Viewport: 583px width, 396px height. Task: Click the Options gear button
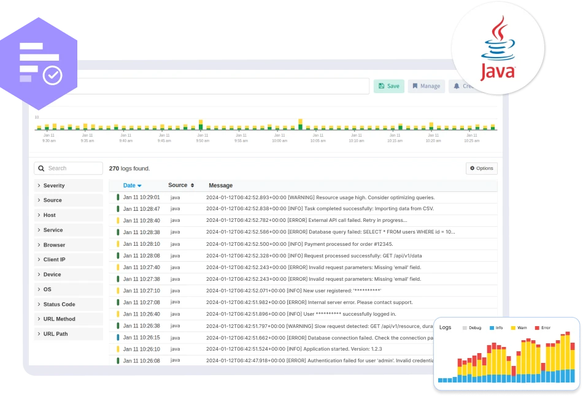pyautogui.click(x=481, y=169)
